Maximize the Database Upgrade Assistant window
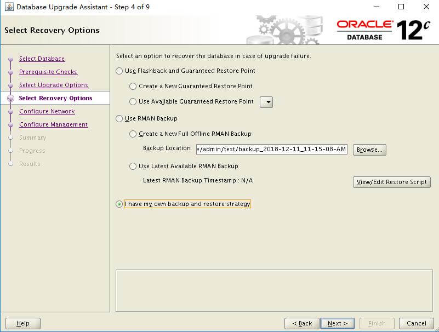Screen dimensions: 439x332 pyautogui.click(x=401, y=7)
